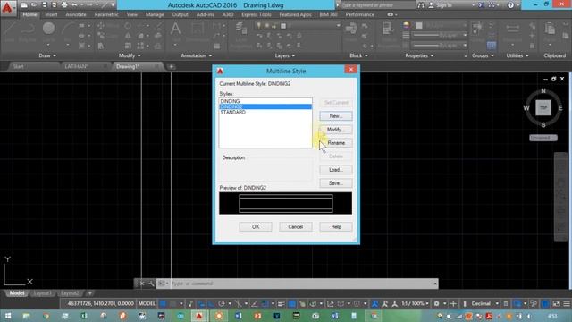Expand the Annotation panel dropdown
Image resolution: width=572 pixels, height=322 pixels.
[x=197, y=55]
